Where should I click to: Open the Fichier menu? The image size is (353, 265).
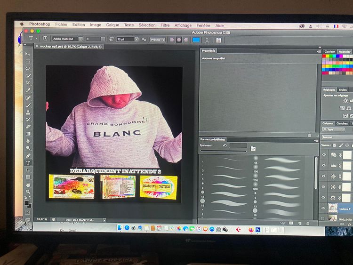tap(61, 24)
